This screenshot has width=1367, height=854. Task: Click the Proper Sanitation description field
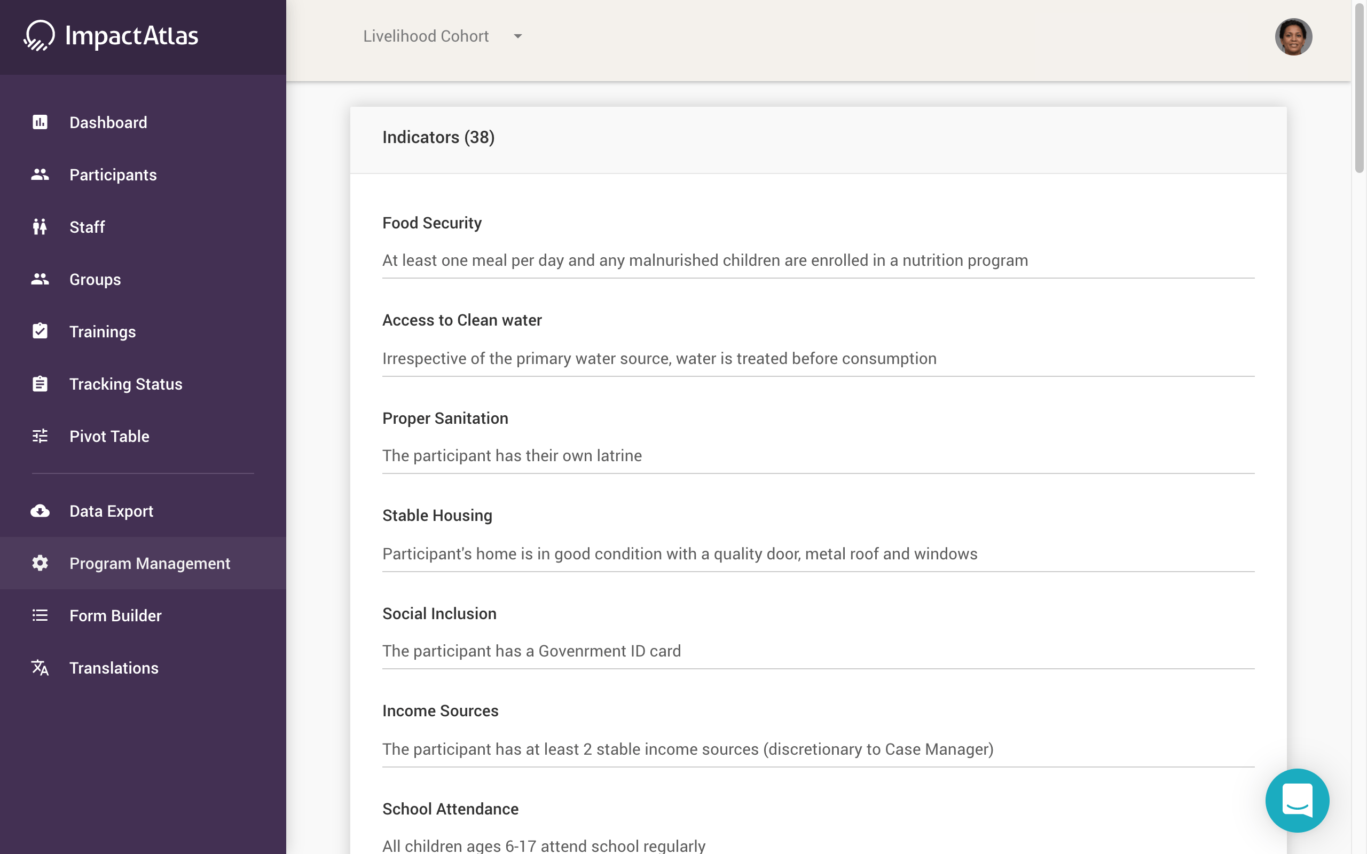click(x=818, y=456)
